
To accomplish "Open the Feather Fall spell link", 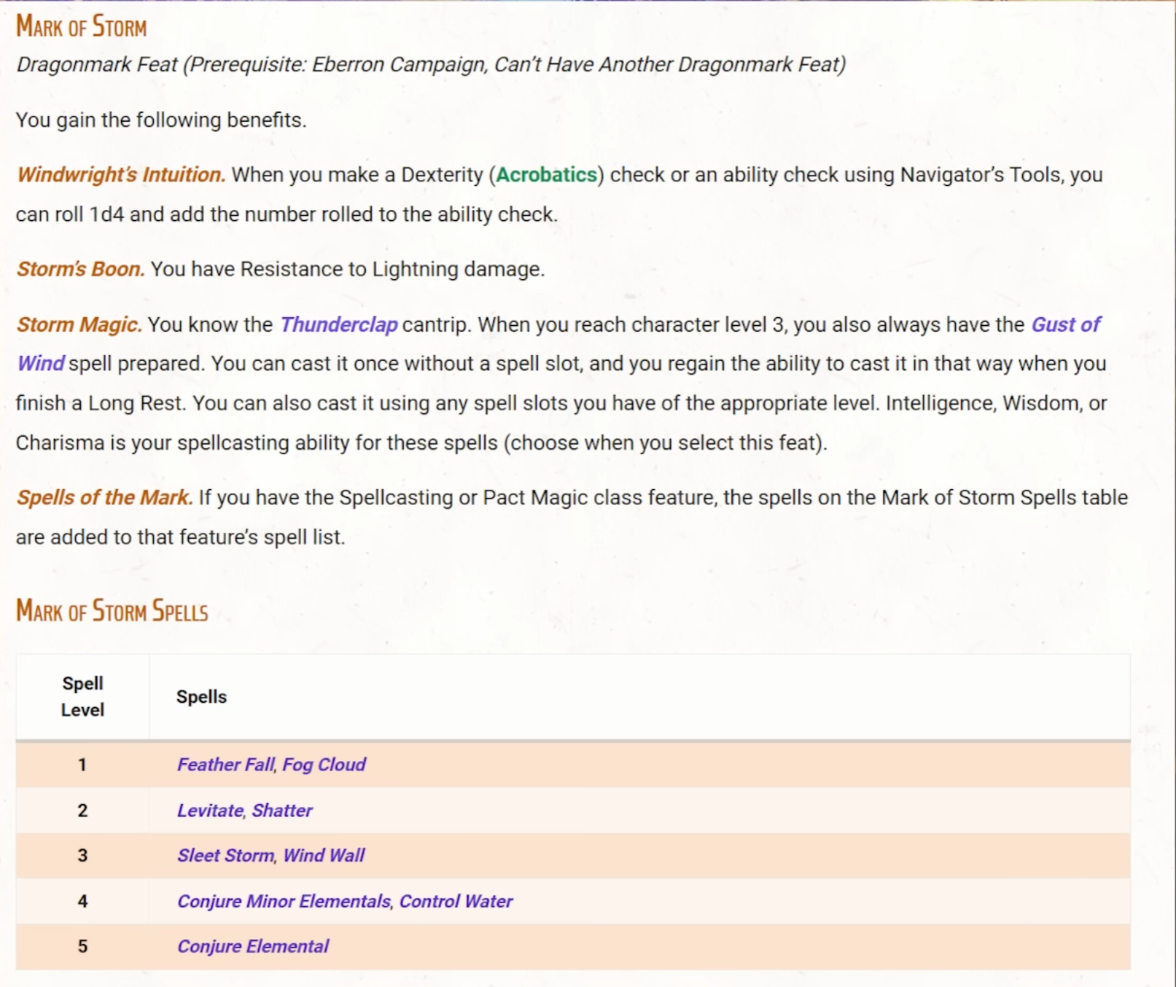I will 226,765.
